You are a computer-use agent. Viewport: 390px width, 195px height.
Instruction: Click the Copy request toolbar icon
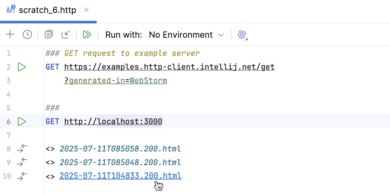[x=49, y=34]
